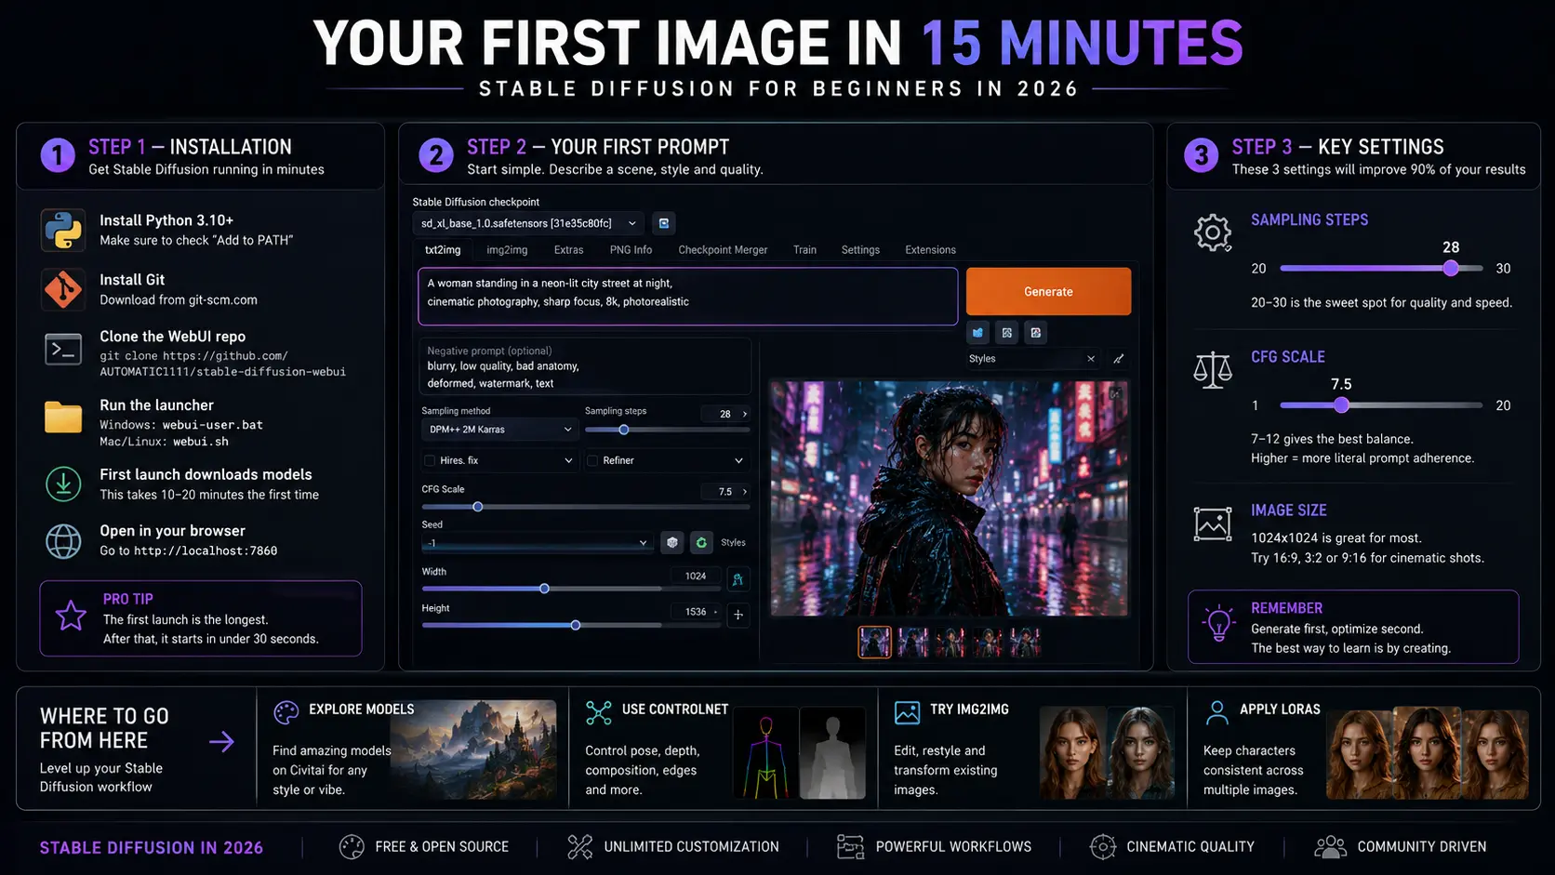Click the CFG Scale slider knob at 7.5 in Step 3
The image size is (1555, 875).
click(1341, 404)
